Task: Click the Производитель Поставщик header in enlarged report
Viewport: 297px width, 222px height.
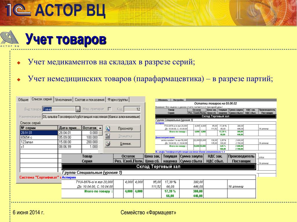Action: coord(241,159)
